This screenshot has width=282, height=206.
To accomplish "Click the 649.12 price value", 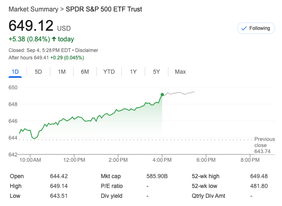I will [x=31, y=26].
